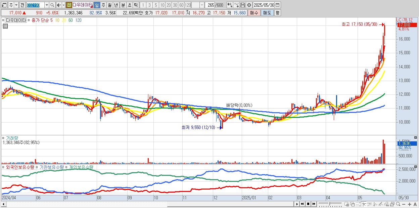Click the 거래량 volume panel label
Image resolution: width=419 pixels, height=208 pixels.
11,138
